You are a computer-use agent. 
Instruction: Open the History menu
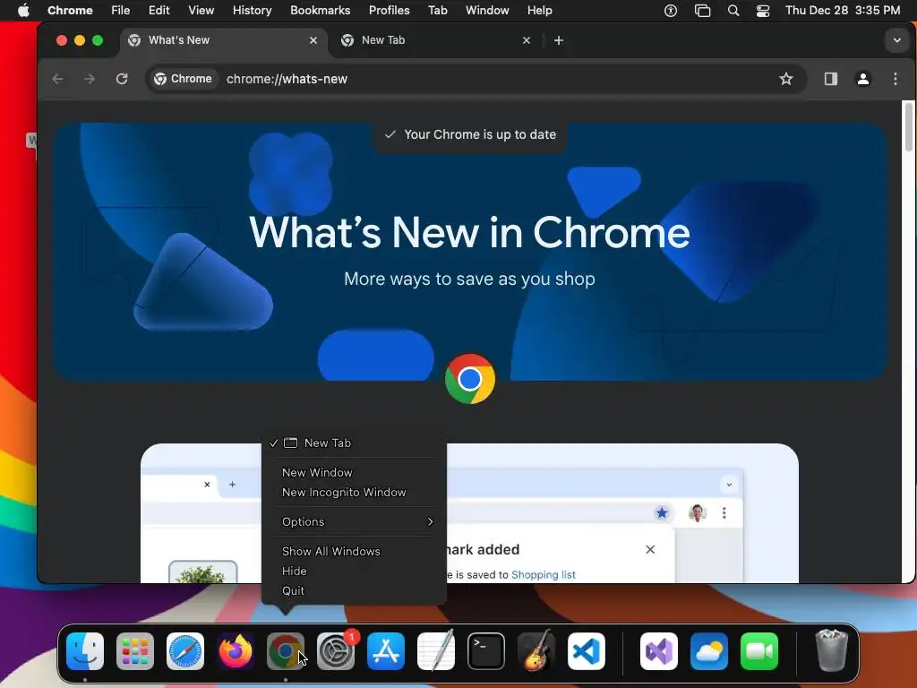pos(252,11)
